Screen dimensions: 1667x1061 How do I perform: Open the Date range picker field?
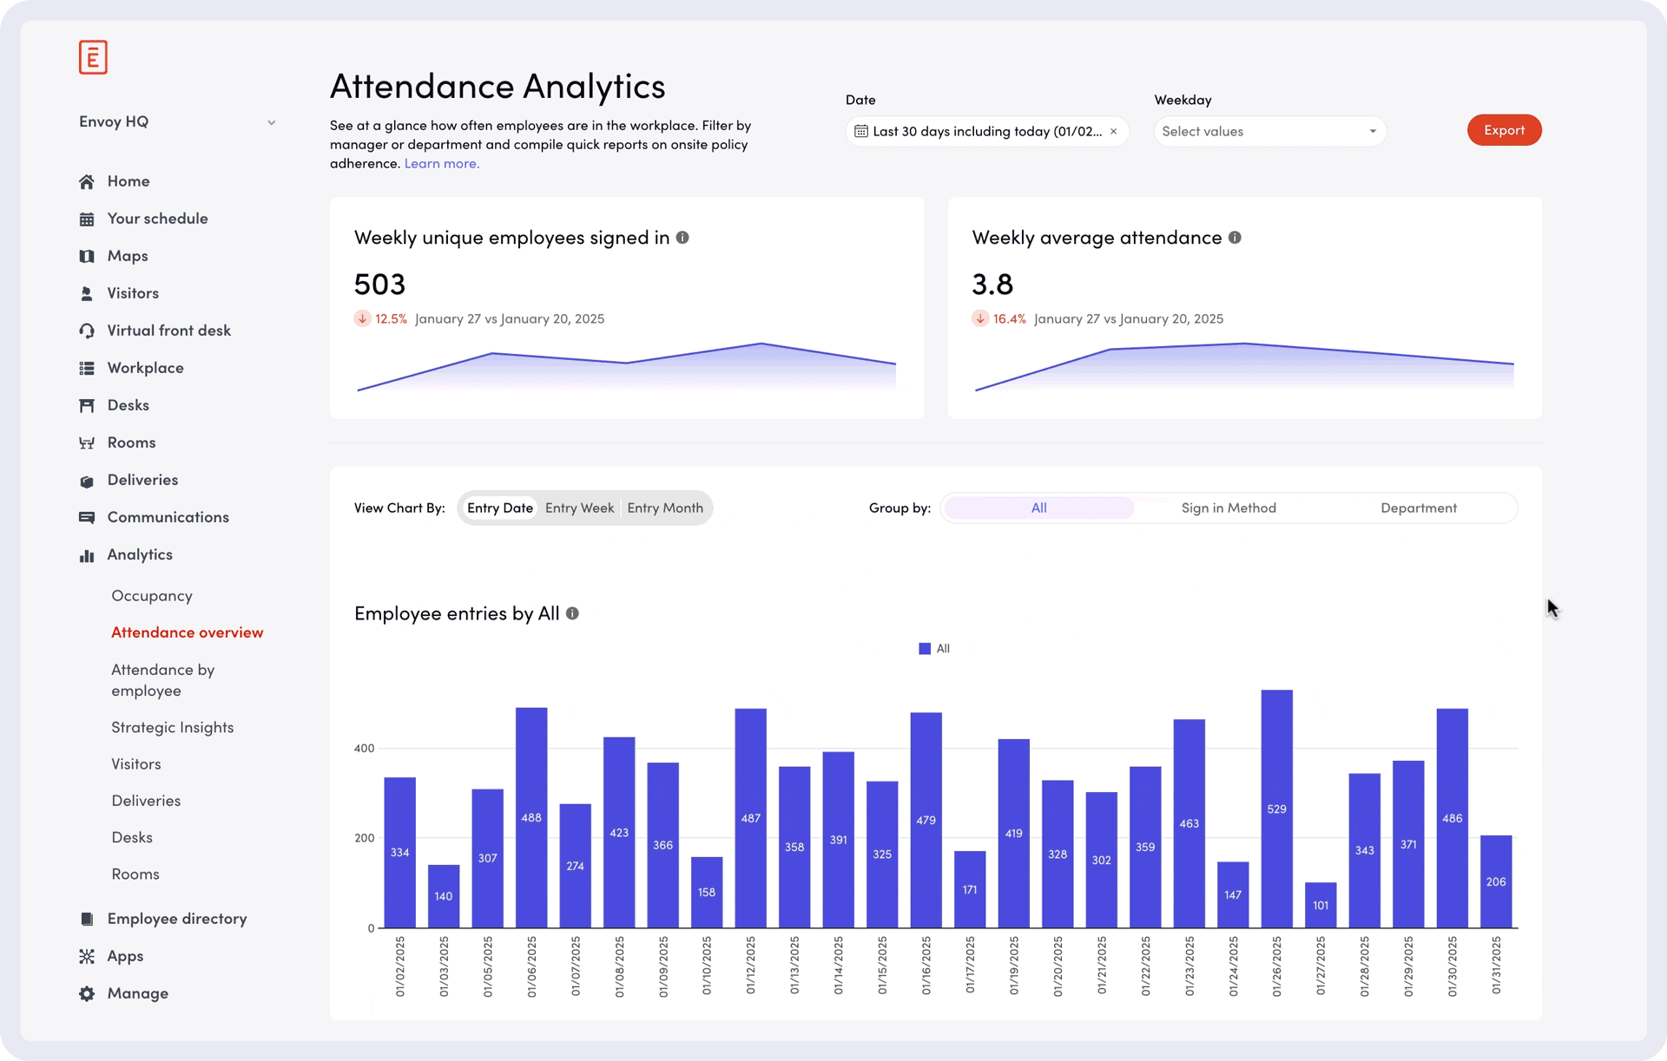tap(985, 131)
